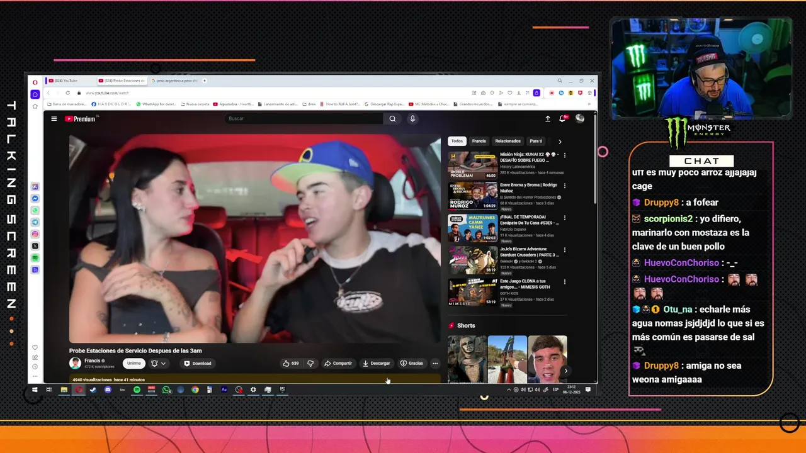Expand notification options chevron next to bell

164,363
